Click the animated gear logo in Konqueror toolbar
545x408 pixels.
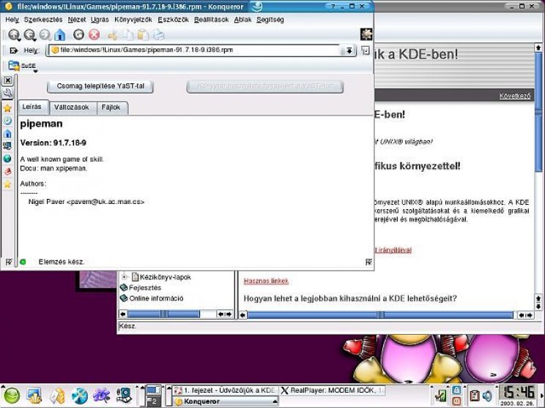coord(366,34)
